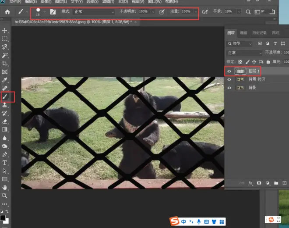289x228 pixels.
Task: Click the layer styles fx button
Action: (x=250, y=183)
